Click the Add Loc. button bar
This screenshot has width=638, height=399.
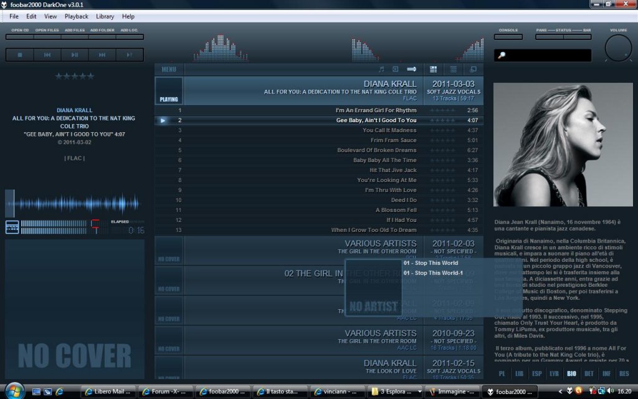[x=130, y=37]
